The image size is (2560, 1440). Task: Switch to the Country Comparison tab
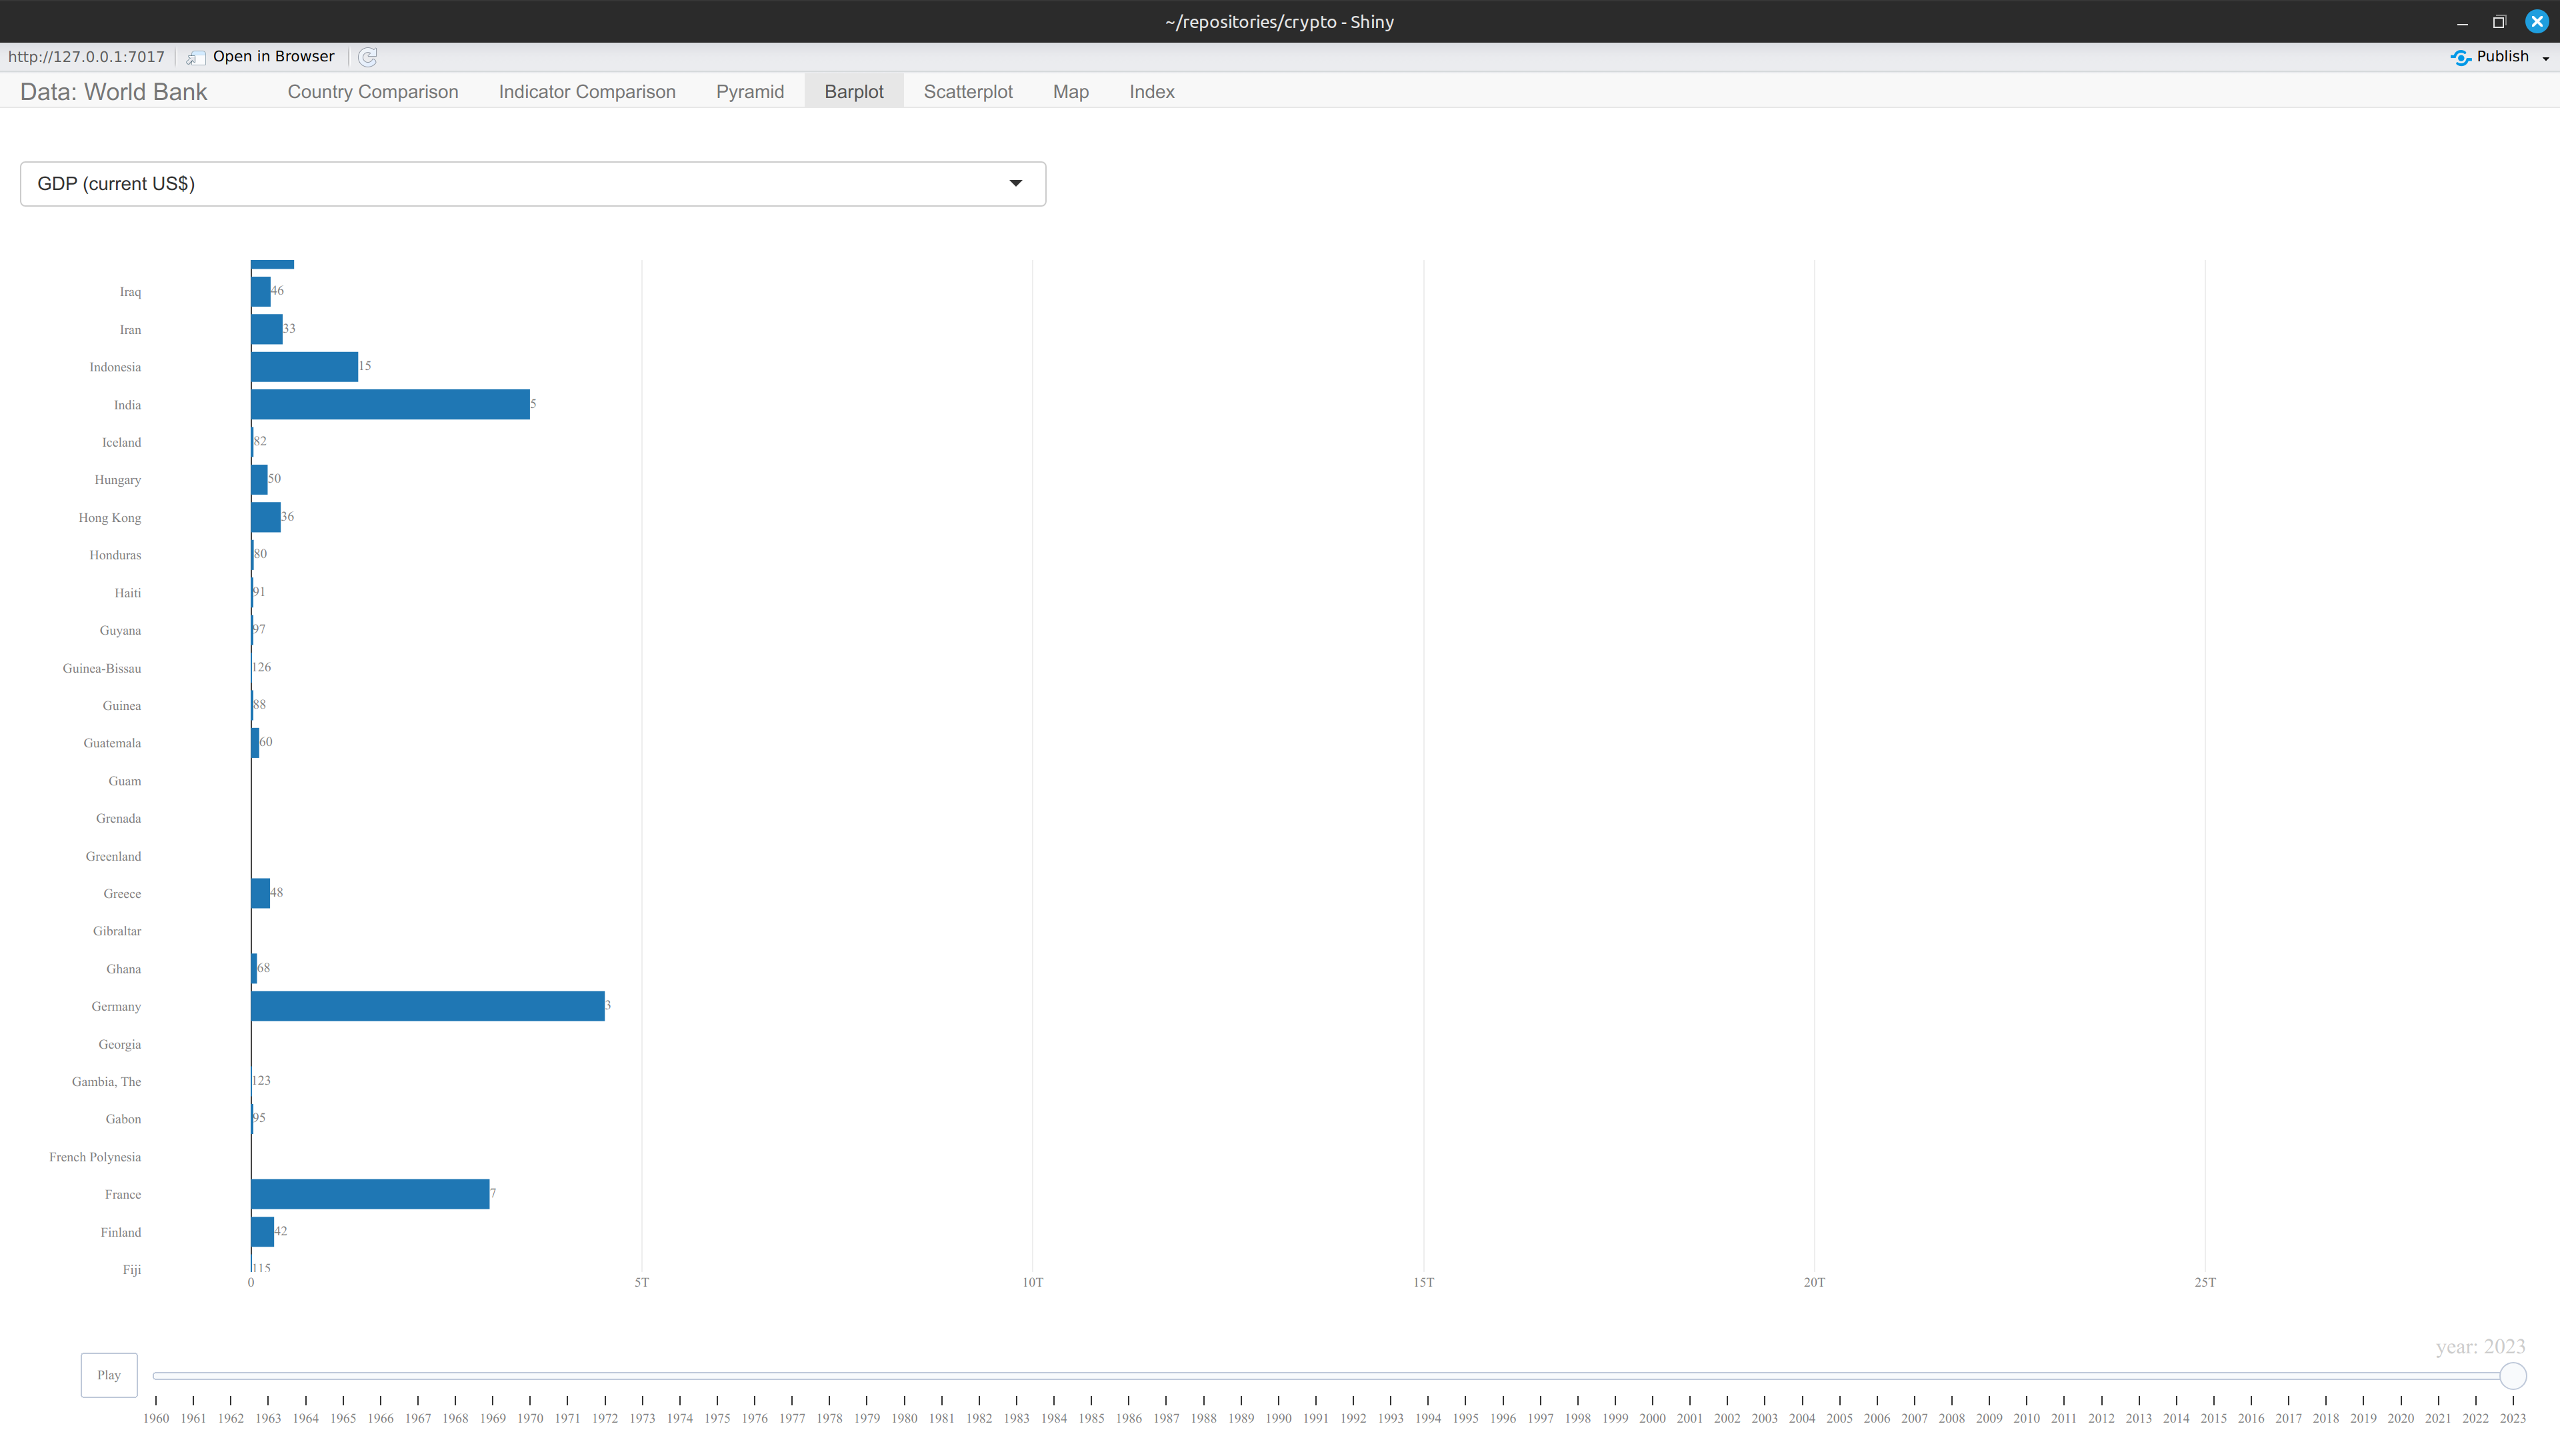[373, 91]
